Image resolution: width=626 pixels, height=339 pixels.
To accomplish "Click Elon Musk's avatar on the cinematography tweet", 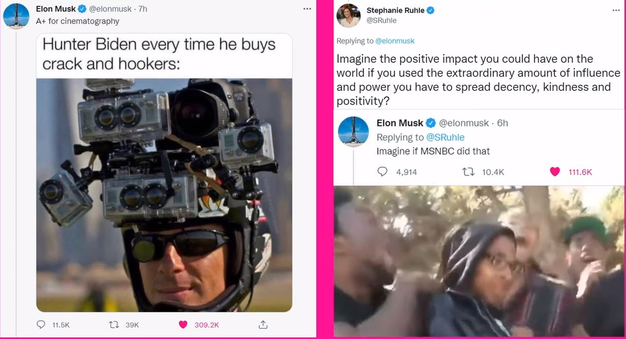I will click(16, 16).
